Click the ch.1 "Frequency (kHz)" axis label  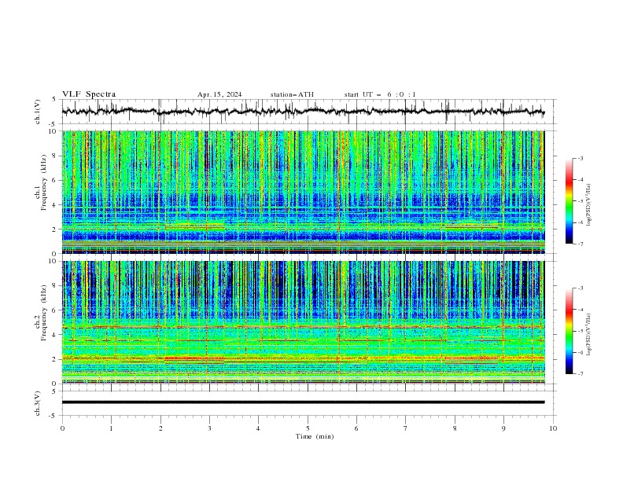point(44,182)
